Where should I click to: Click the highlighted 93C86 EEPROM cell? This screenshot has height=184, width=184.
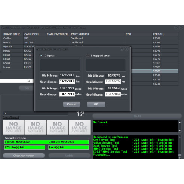click(x=165, y=71)
